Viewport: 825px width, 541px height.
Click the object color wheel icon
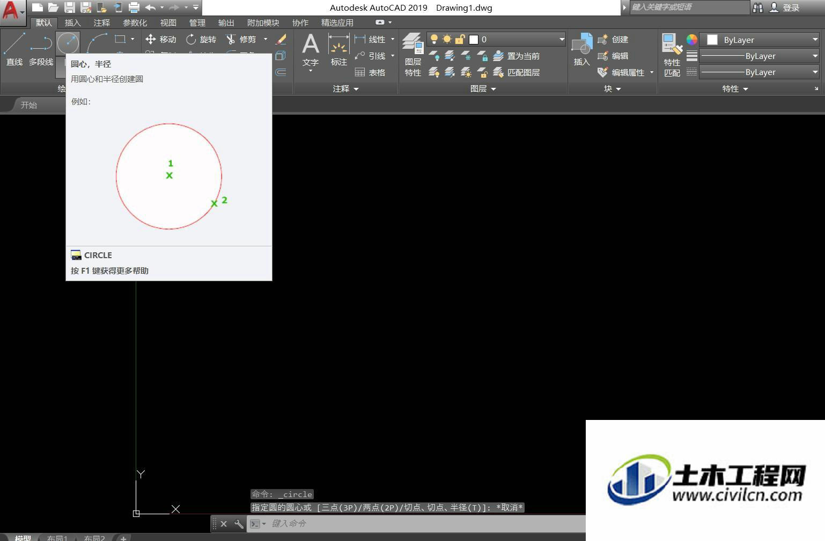tap(691, 39)
